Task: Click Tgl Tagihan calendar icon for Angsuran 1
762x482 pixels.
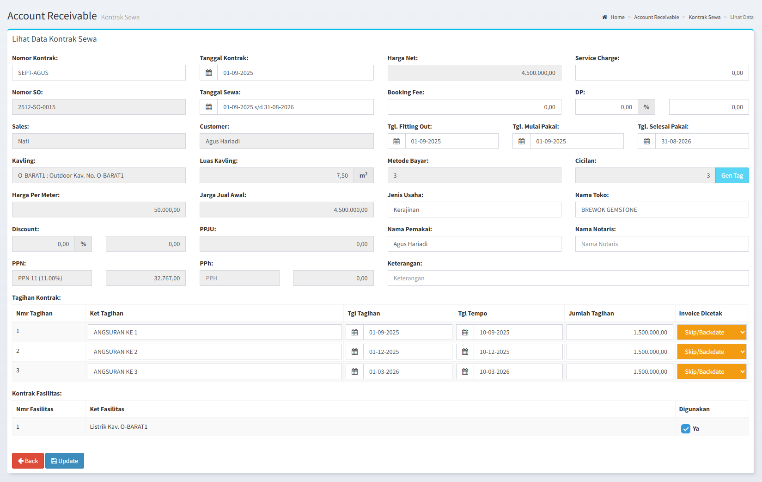Action: 355,333
